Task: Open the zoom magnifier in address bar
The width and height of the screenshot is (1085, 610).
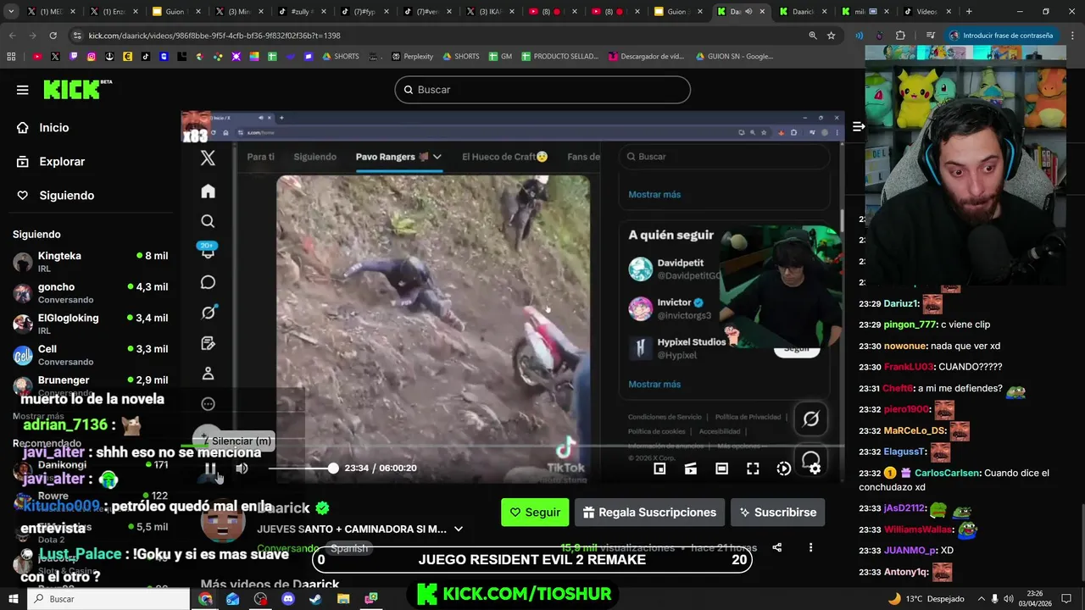Action: (x=812, y=36)
